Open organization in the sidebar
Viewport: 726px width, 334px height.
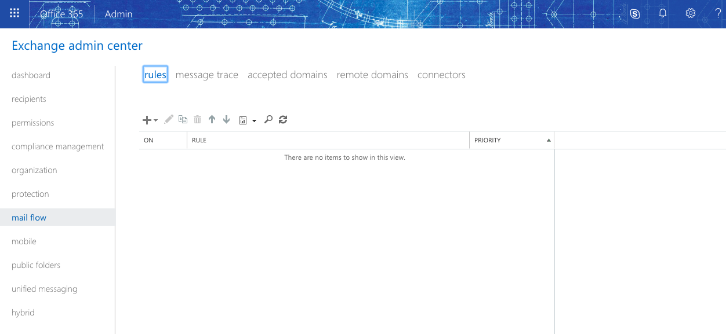pyautogui.click(x=34, y=170)
